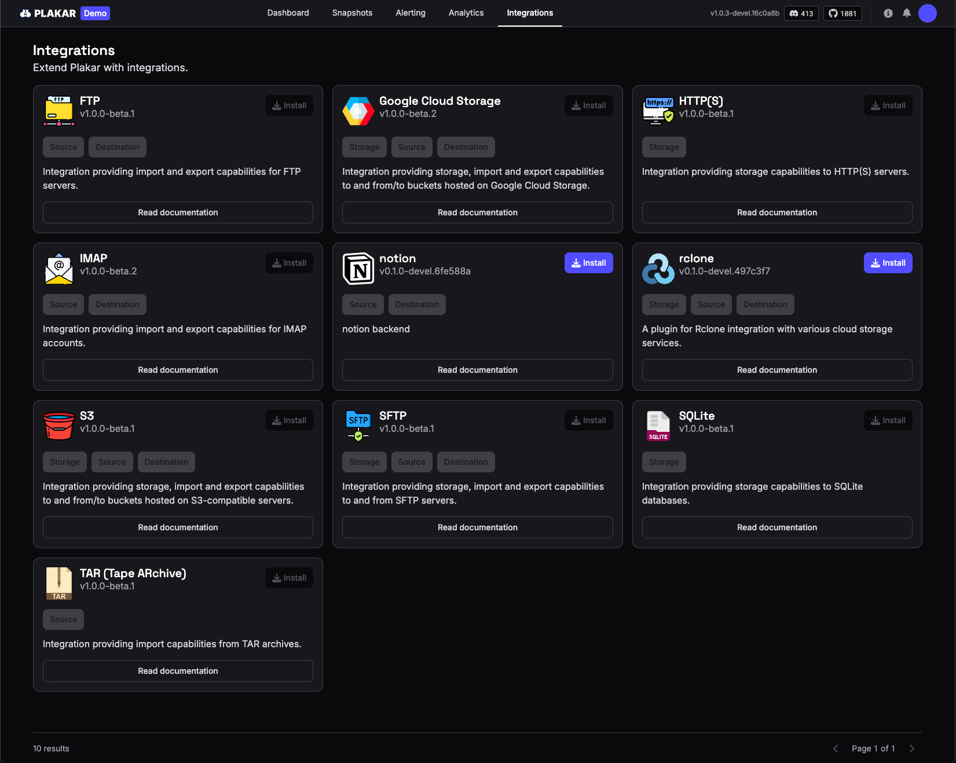Open the notifications bell
The image size is (956, 763).
click(906, 13)
